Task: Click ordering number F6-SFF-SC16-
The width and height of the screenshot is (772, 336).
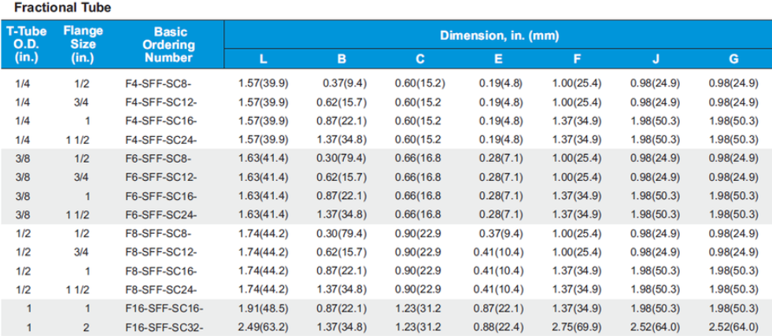Action: point(161,197)
